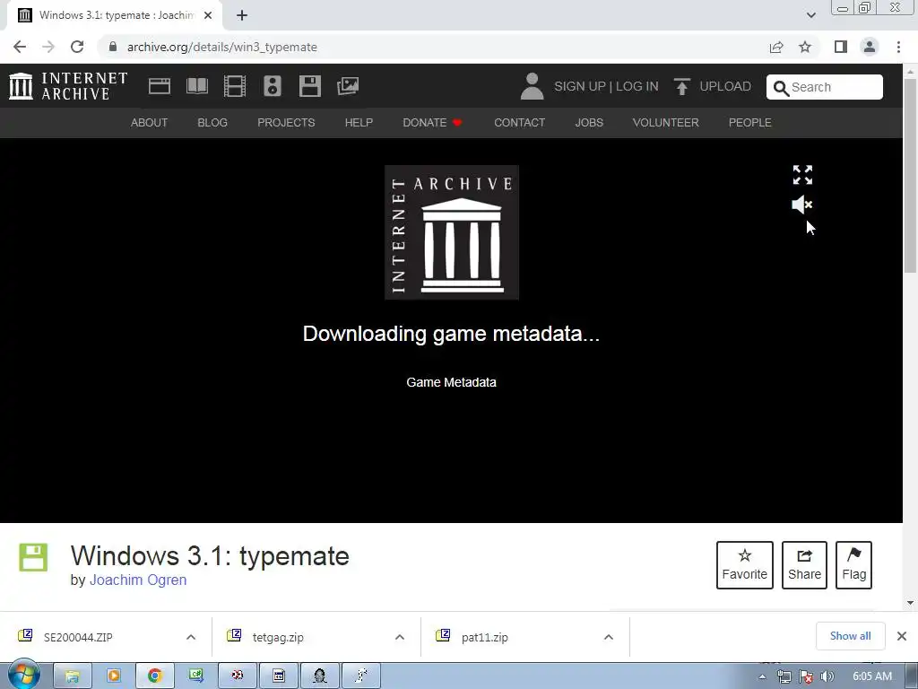The image size is (918, 689).
Task: Open media player taskbar icon
Action: click(113, 676)
